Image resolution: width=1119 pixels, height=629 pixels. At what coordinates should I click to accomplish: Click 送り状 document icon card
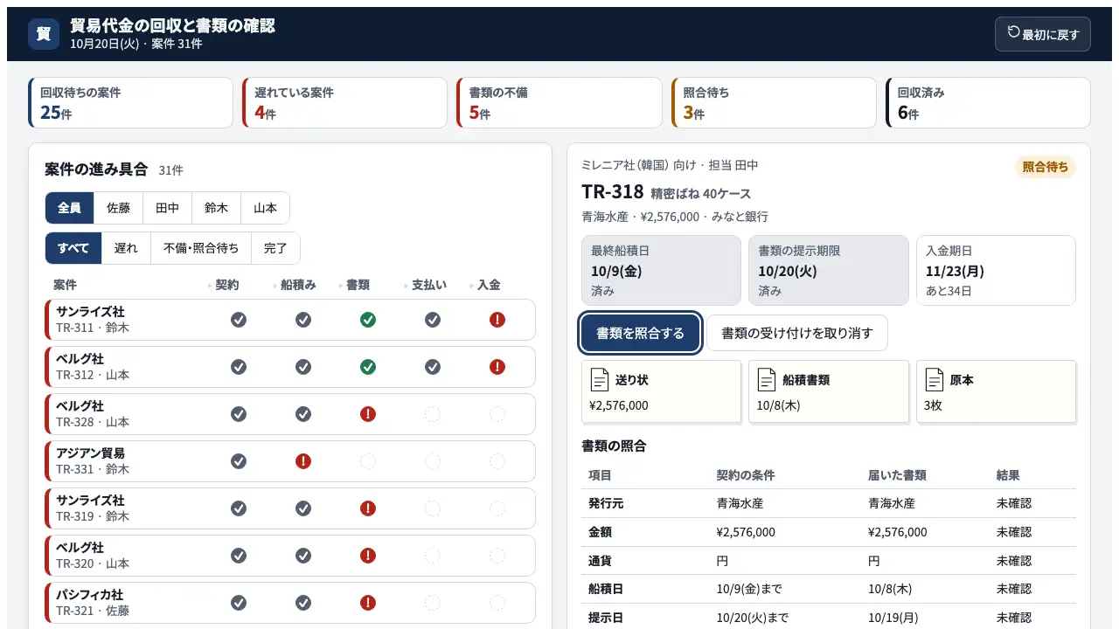pos(661,392)
